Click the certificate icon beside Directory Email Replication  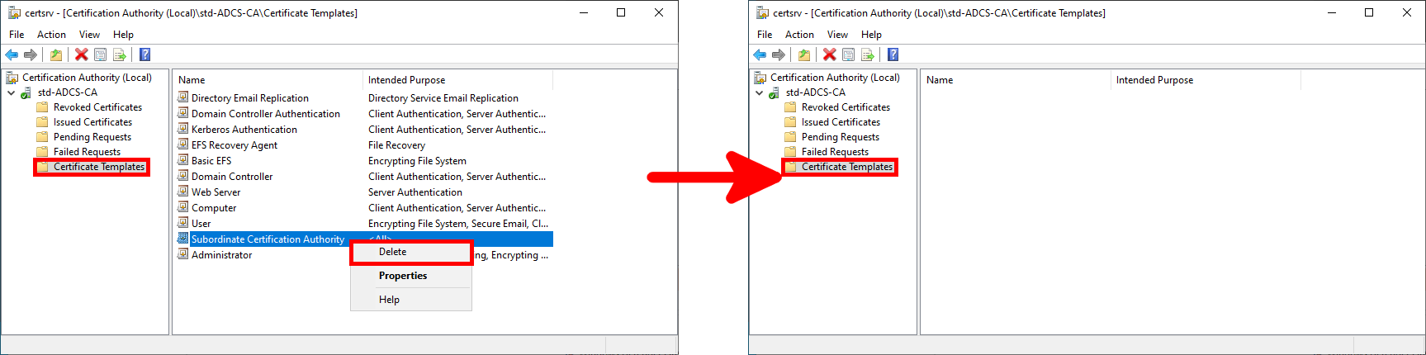coord(183,97)
